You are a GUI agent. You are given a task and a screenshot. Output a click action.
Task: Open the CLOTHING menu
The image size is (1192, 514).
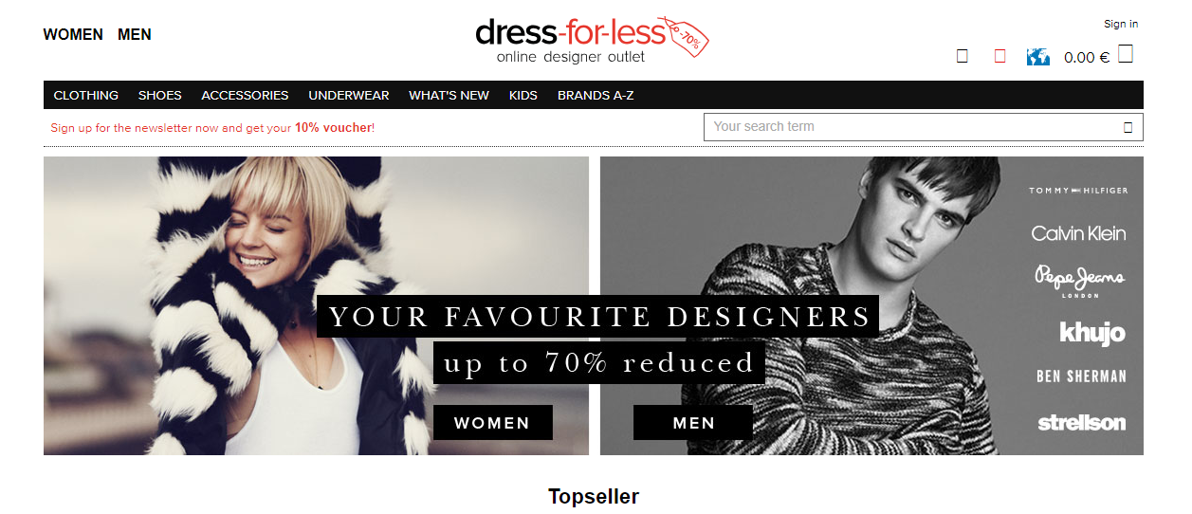(86, 95)
